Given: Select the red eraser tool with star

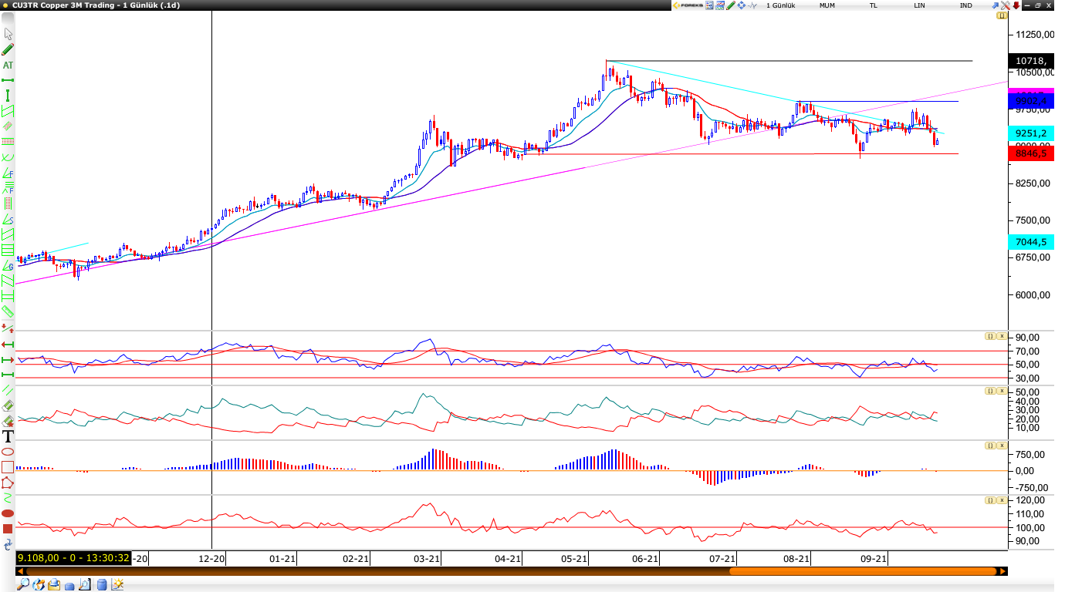Looking at the screenshot, I should point(8,422).
